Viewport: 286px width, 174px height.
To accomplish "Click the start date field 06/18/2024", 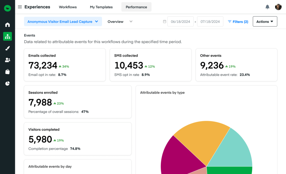I will coord(180,21).
